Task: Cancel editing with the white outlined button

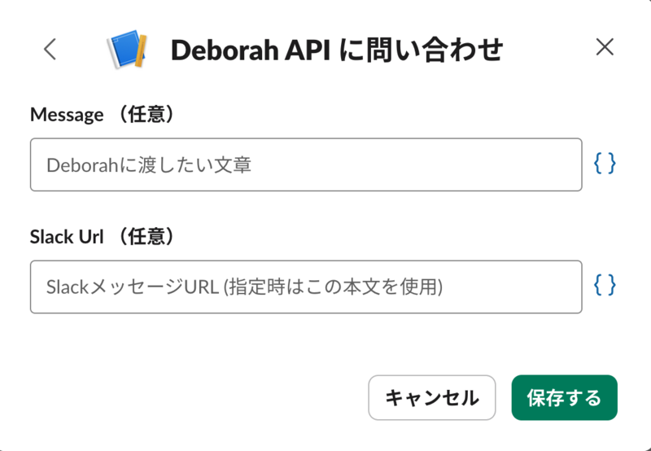Action: pos(431,397)
